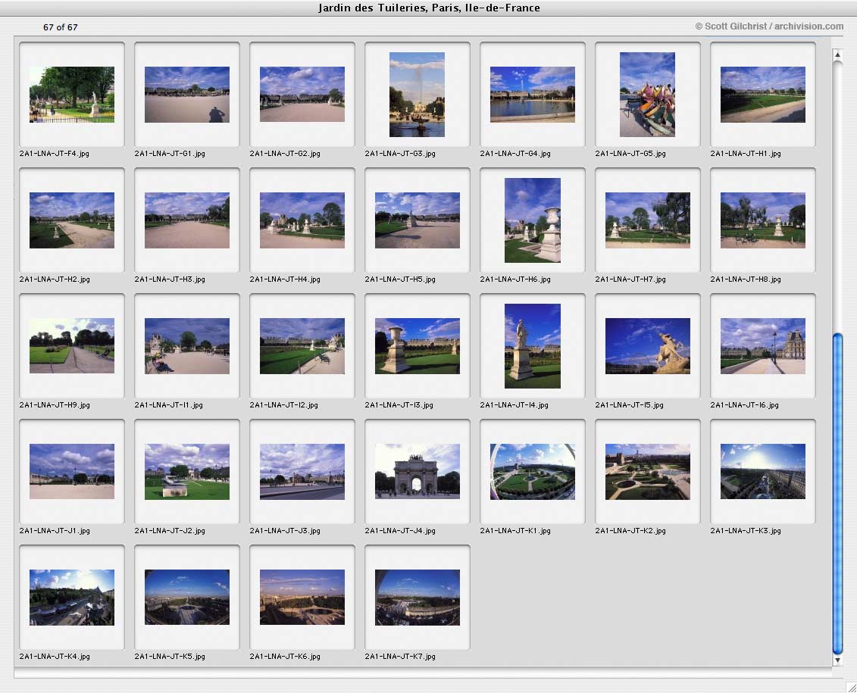Select thumbnail 2A1-LNA-JT-K5.jpg
857x693 pixels.
pyautogui.click(x=187, y=598)
